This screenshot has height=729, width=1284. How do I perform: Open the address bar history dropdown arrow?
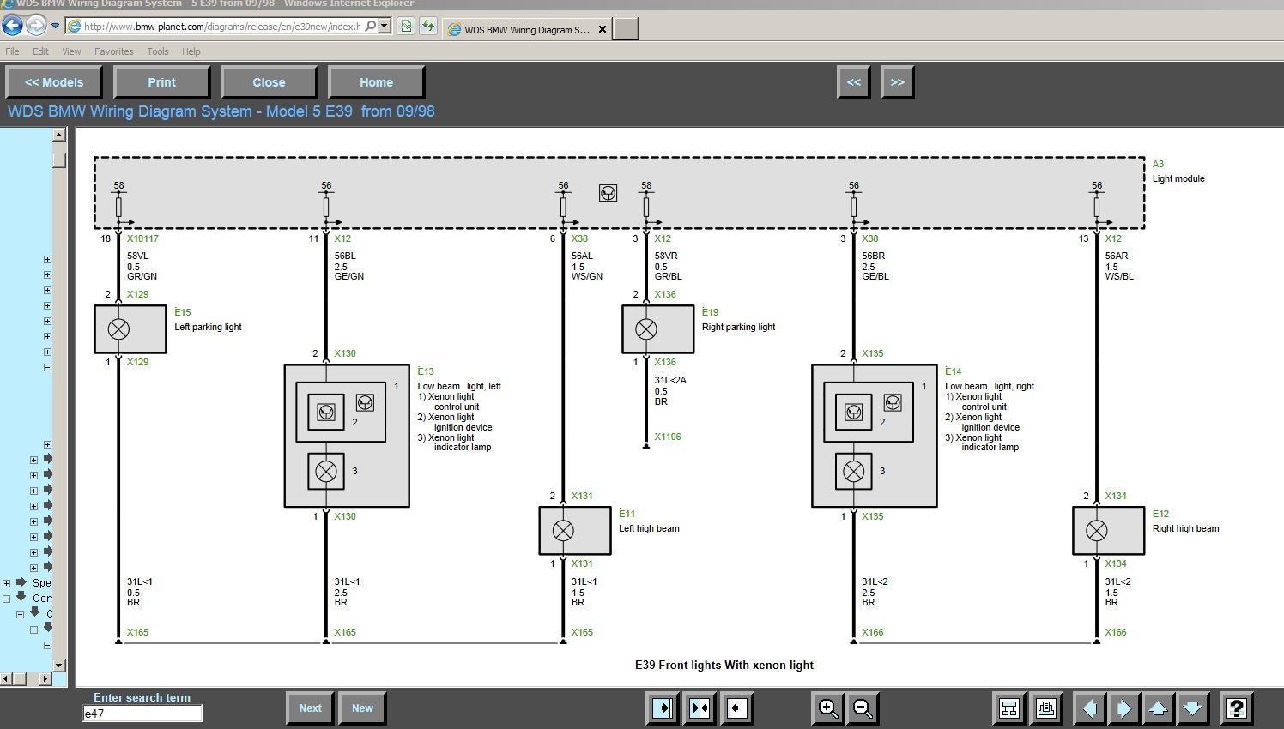[385, 26]
